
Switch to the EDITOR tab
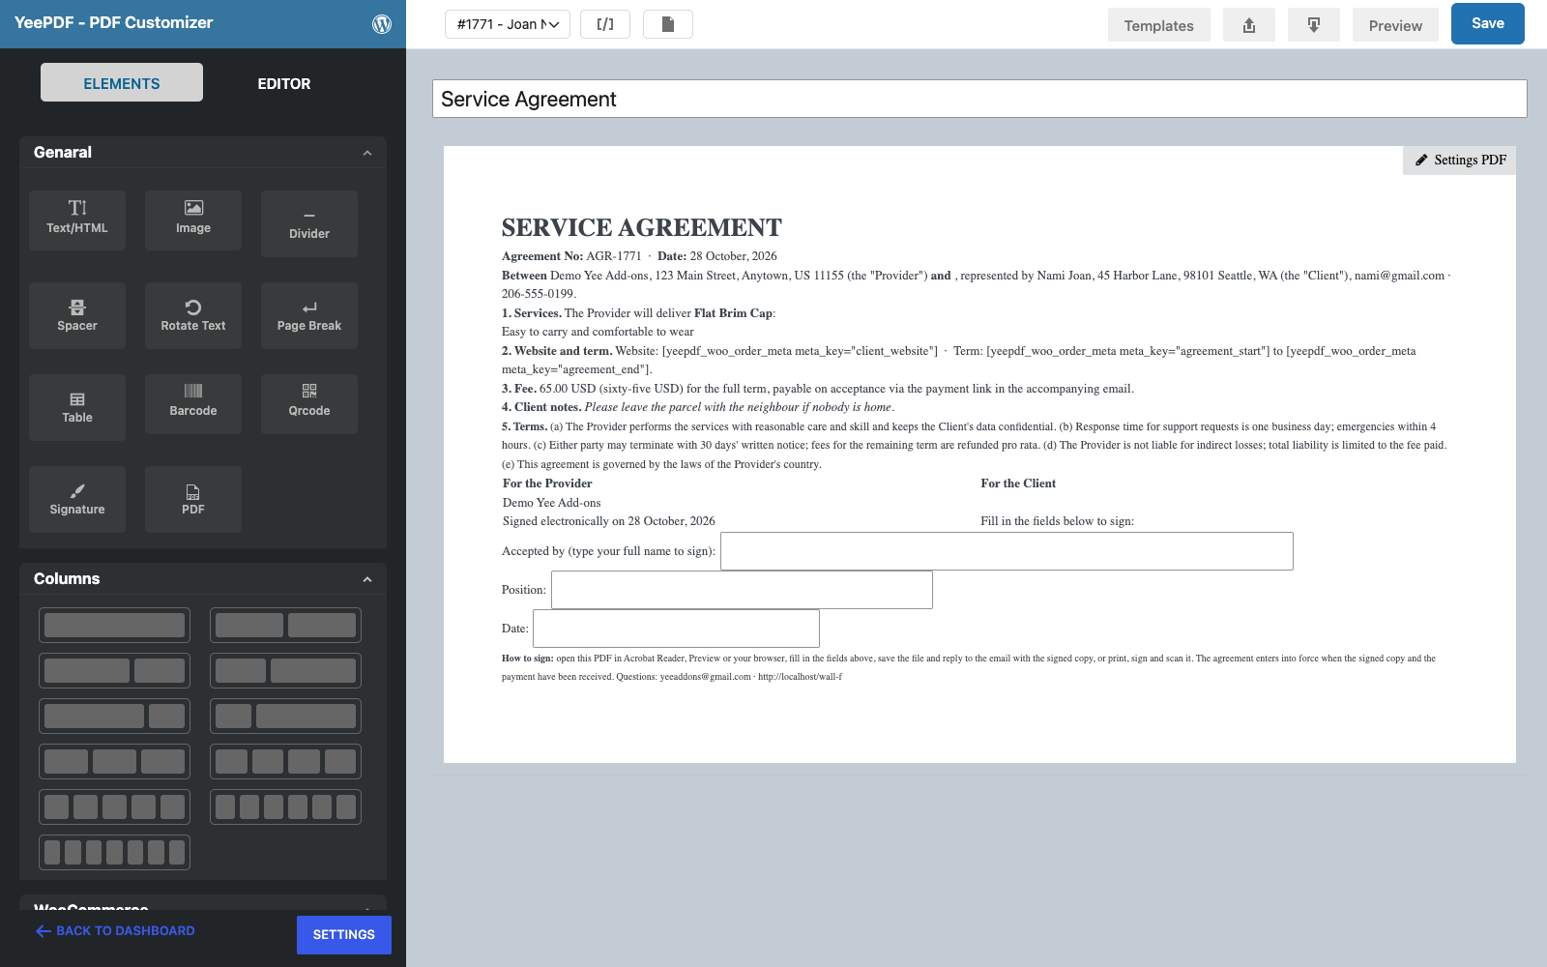tap(284, 83)
